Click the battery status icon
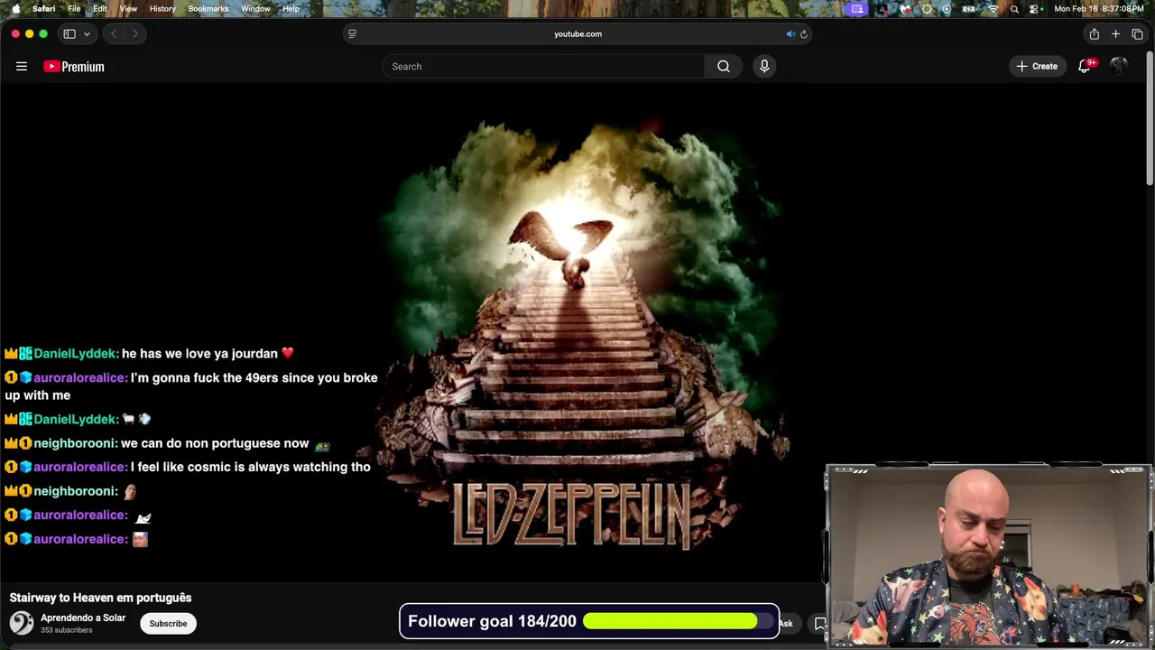Screen dimensions: 1155x650 coord(969,8)
